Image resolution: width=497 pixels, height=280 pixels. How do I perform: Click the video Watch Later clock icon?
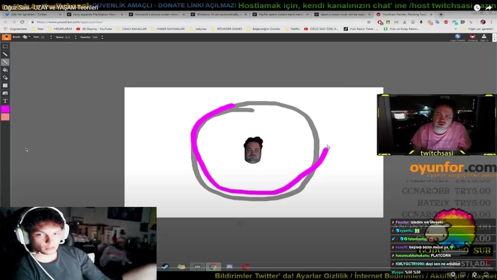pos(477,7)
